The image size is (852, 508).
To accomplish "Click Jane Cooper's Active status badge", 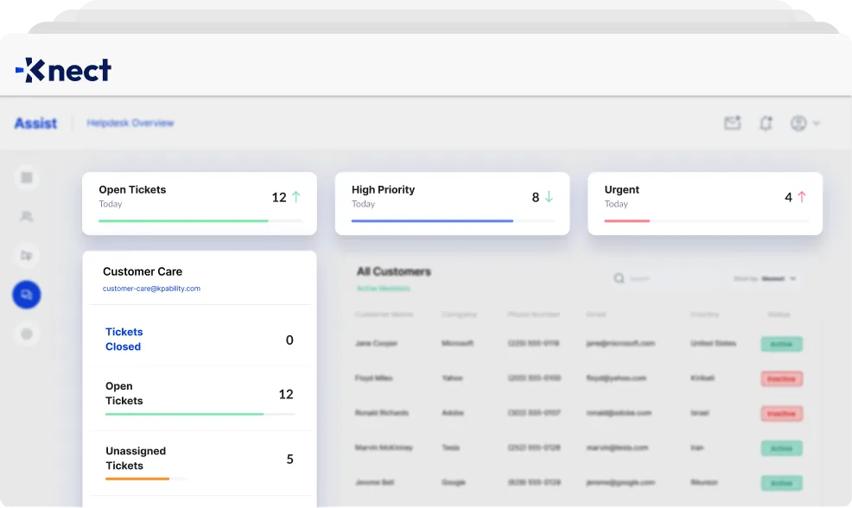I will [781, 344].
